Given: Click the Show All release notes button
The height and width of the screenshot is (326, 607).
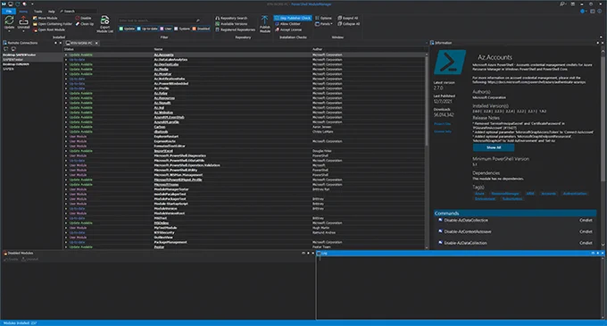Looking at the screenshot, I should (494, 147).
